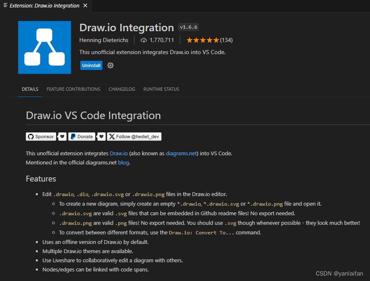Screen dimensions: 370x281
Task: Click the heart badge after Sponsor
Action: pos(62,137)
